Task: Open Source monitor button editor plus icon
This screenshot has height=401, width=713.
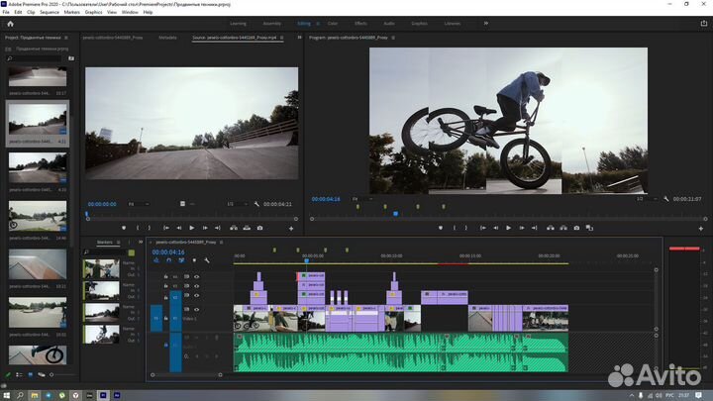Action: click(x=291, y=228)
